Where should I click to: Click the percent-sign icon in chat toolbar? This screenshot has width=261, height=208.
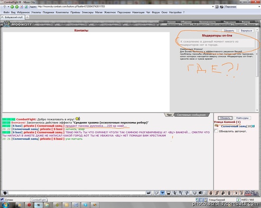pyautogui.click(x=181, y=193)
